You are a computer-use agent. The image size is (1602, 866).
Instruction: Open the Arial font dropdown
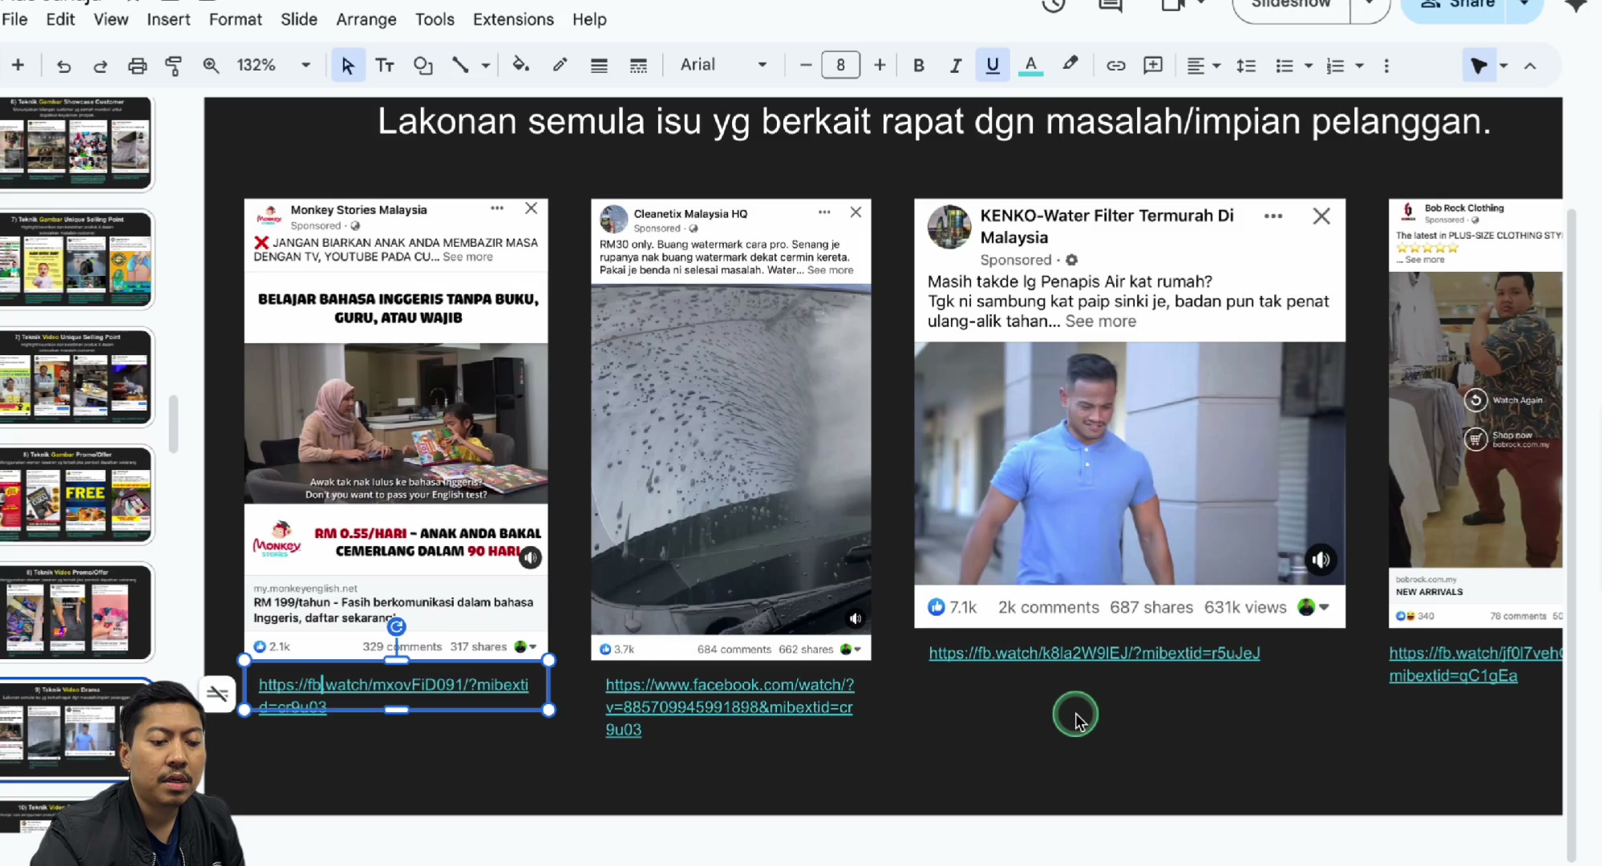(x=724, y=65)
